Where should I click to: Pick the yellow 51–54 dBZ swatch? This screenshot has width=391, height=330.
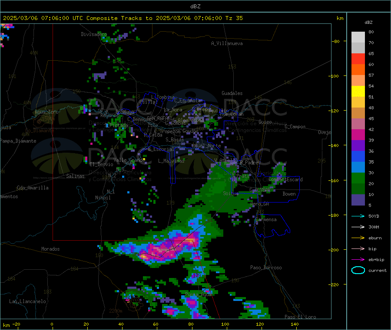(x=358, y=91)
